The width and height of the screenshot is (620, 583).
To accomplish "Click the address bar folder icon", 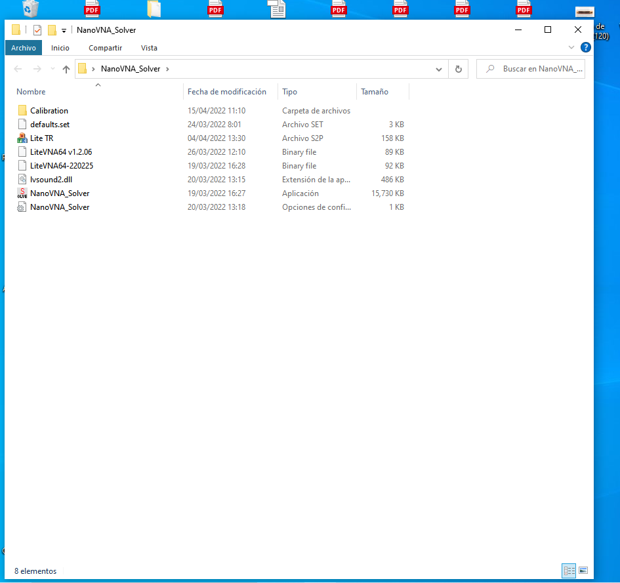I will click(x=82, y=69).
